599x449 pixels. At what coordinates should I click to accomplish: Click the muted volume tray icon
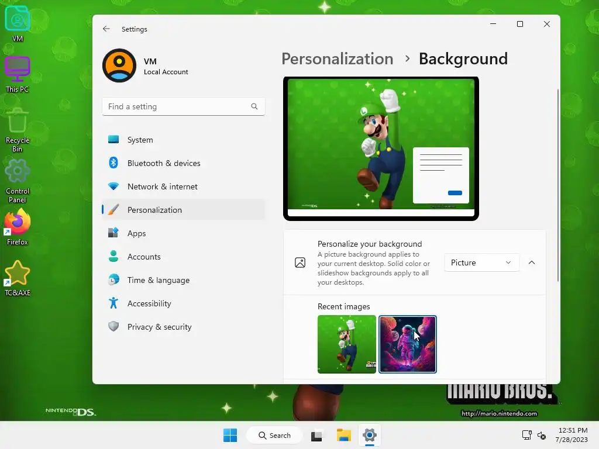point(541,435)
